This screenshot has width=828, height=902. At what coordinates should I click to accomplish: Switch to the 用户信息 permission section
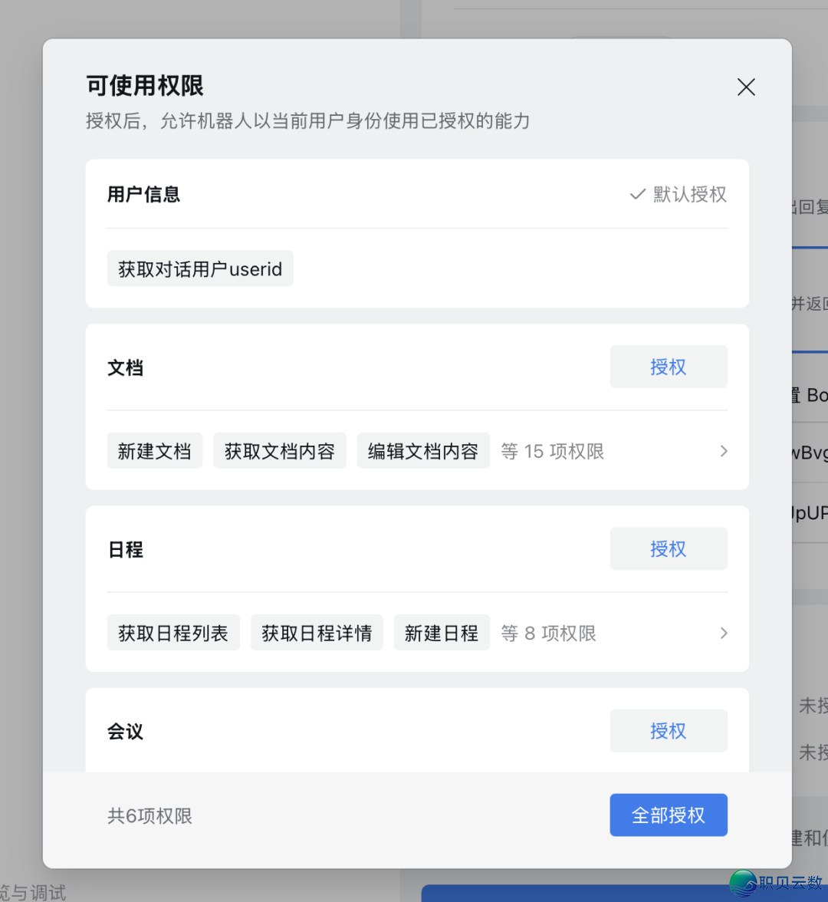(143, 194)
